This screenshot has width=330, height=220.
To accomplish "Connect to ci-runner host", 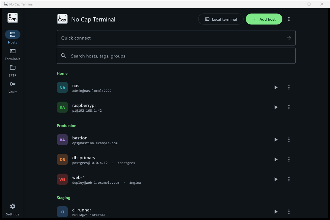I will click(276, 212).
